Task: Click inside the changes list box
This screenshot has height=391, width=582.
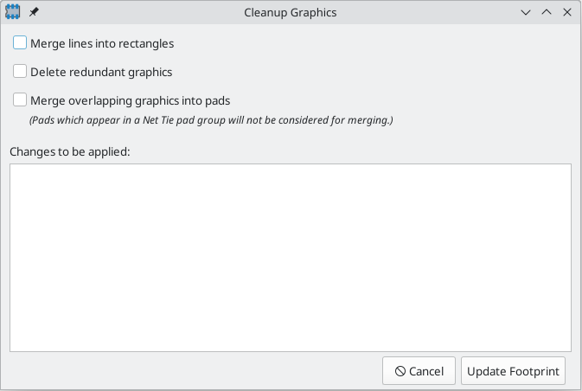Action: pyautogui.click(x=291, y=258)
